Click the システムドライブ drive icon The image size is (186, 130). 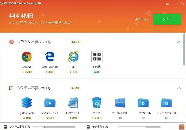5,127
